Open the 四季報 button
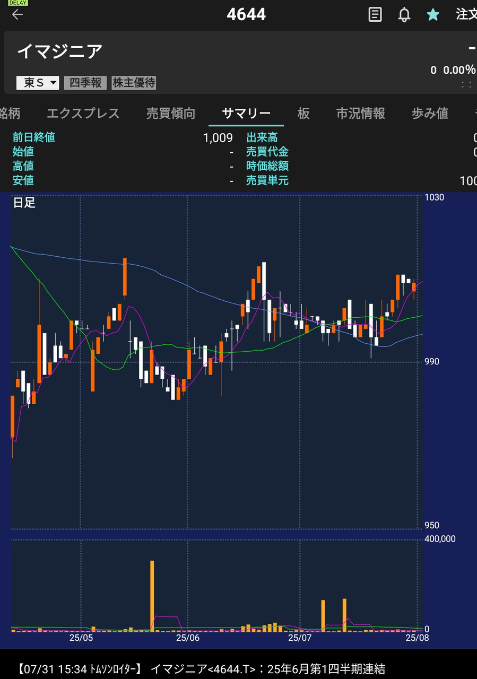Screen dimensions: 477x679 85,83
